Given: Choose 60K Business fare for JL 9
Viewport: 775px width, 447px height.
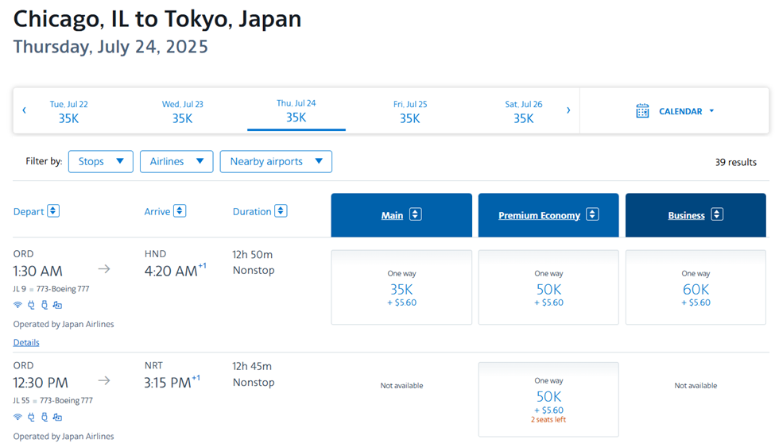Looking at the screenshot, I should [696, 288].
